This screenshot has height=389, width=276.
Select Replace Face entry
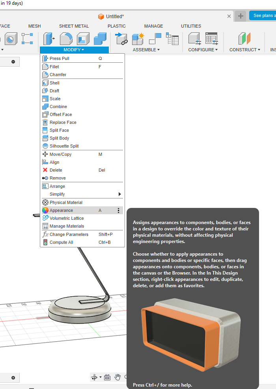point(82,123)
